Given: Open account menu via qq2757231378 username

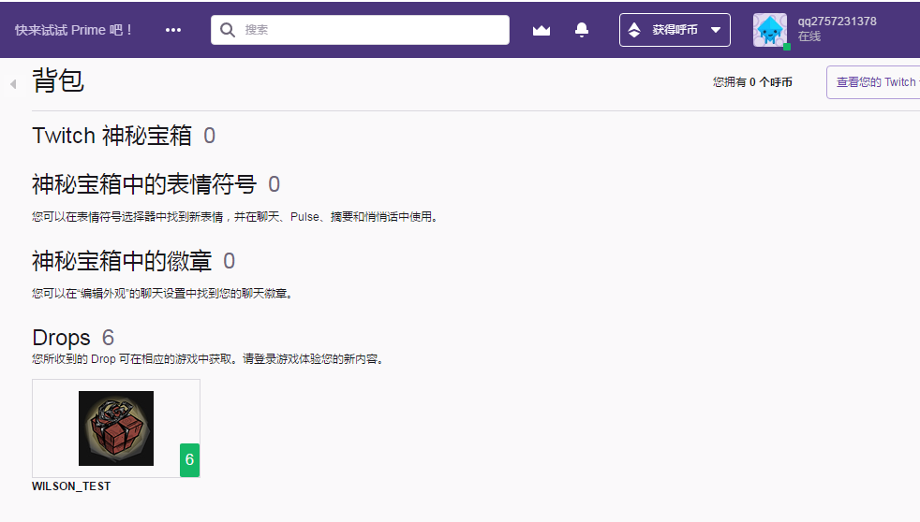Looking at the screenshot, I should pyautogui.click(x=837, y=22).
